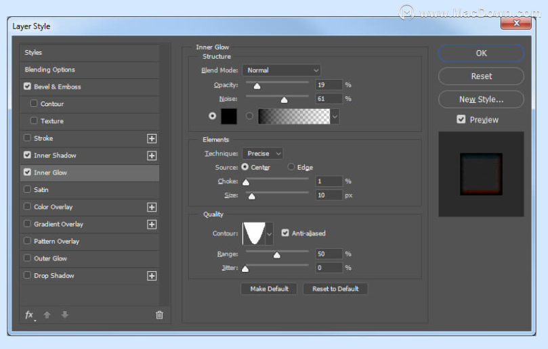Image resolution: width=548 pixels, height=349 pixels.
Task: Click the Opacity value field
Action: 329,85
